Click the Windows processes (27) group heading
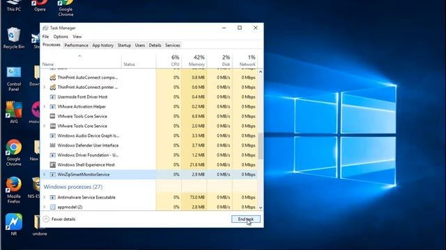This screenshot has width=446, height=250. click(x=73, y=187)
